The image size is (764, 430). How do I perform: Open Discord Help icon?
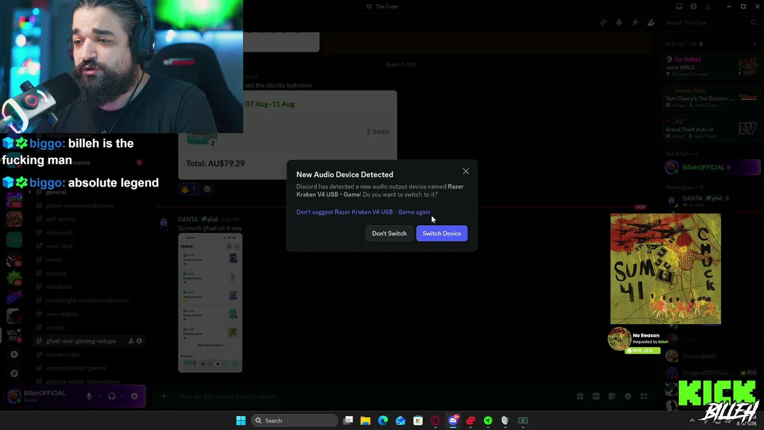point(694,7)
